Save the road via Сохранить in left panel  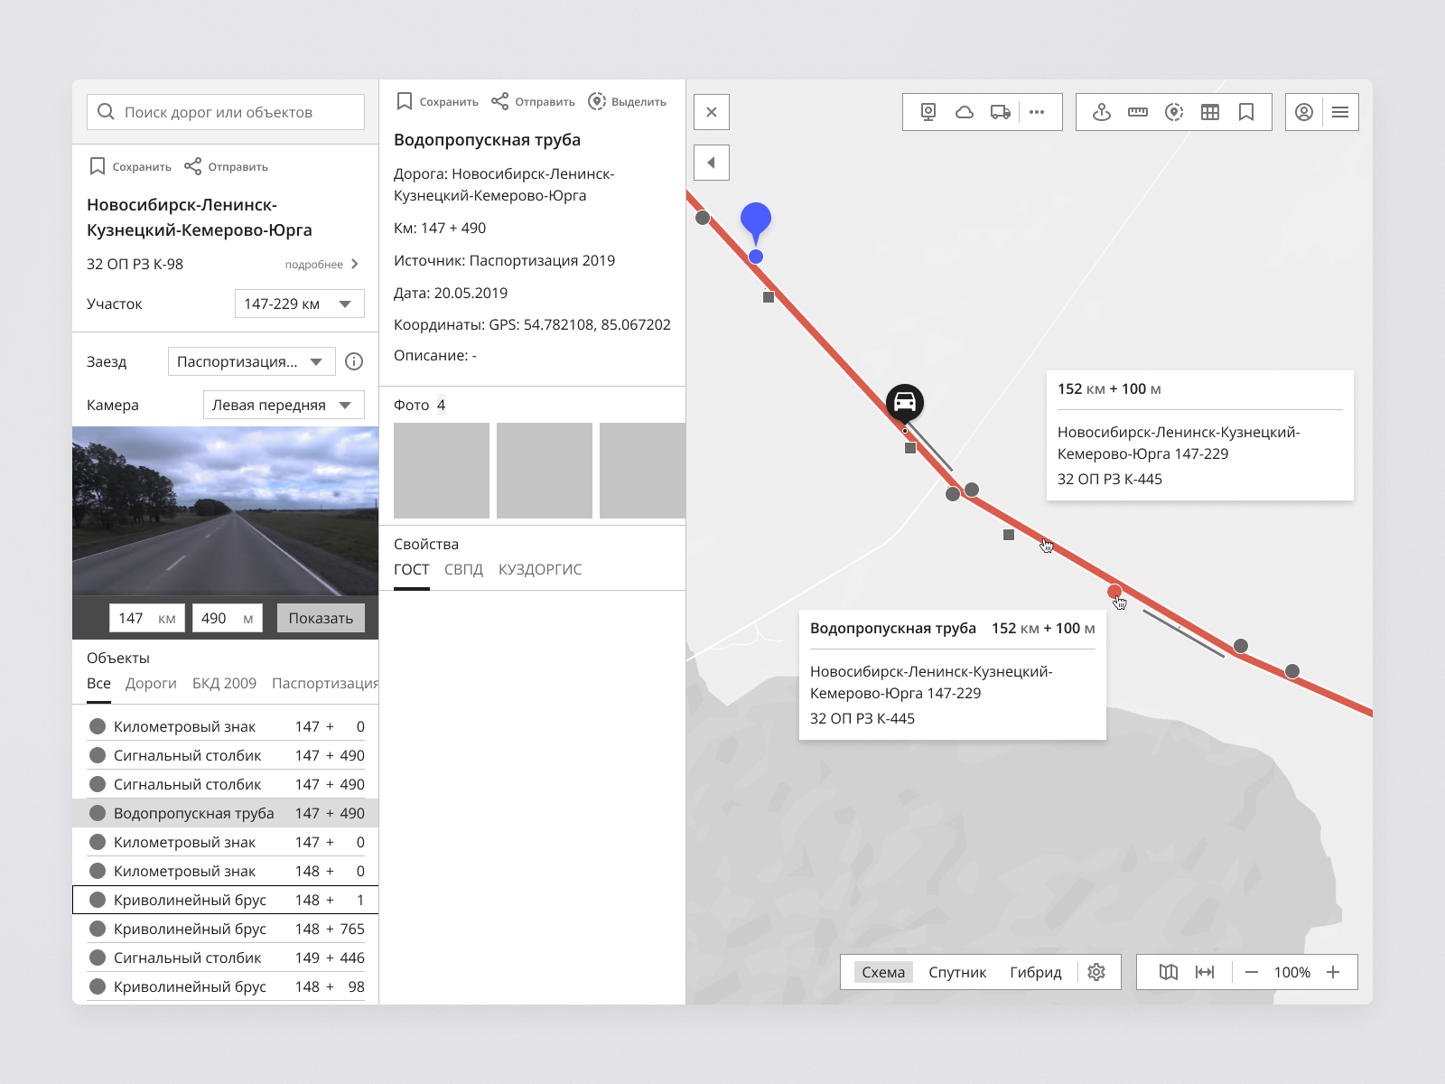tap(131, 166)
